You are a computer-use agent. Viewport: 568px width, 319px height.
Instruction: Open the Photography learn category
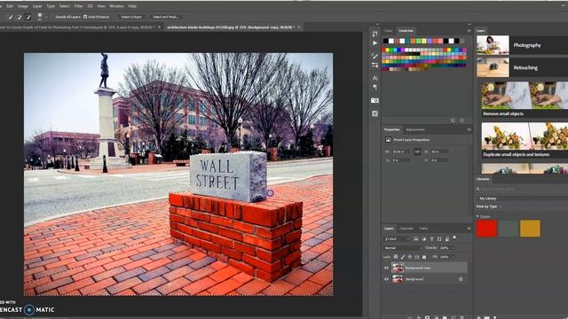[x=522, y=45]
